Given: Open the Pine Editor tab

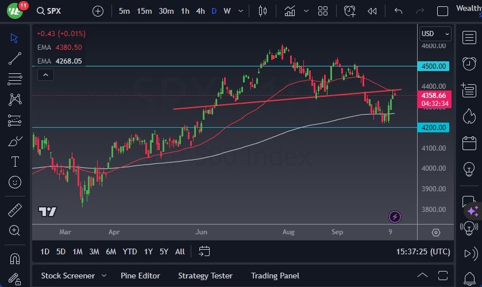Looking at the screenshot, I should (x=140, y=276).
